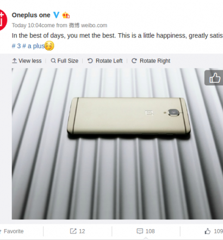
Task: Click the Rotate Left icon
Action: [x=90, y=61]
